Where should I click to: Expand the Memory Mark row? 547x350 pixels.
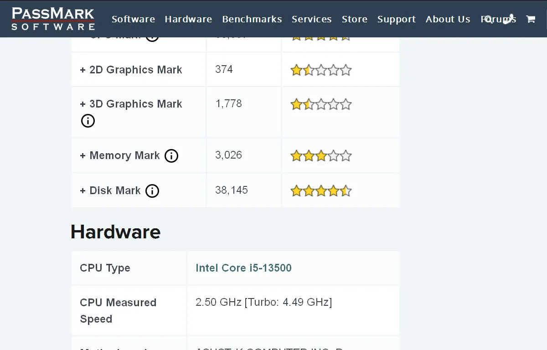[x=120, y=155]
